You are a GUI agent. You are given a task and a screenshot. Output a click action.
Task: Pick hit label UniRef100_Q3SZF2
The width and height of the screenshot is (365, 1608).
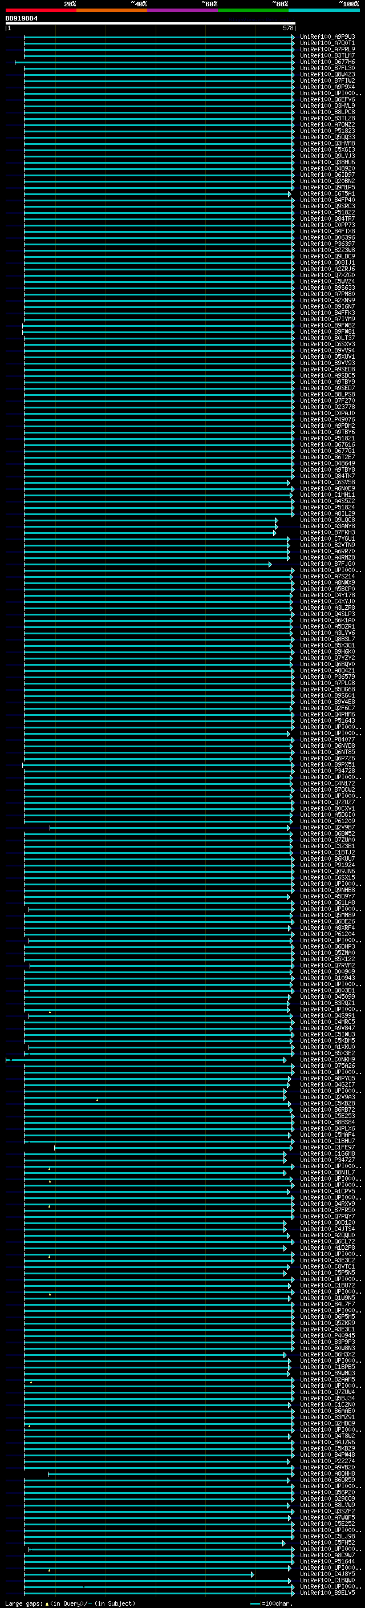click(327, 1511)
